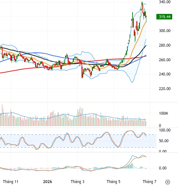Click the 300.00 price scale label
This screenshot has width=178, height=185.
164,31
